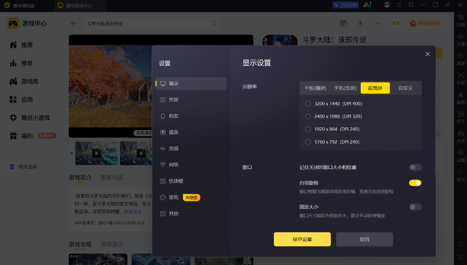Switch to 平板(横屏) resolution tab
Screen dimensions: 467x265
tap(315, 88)
